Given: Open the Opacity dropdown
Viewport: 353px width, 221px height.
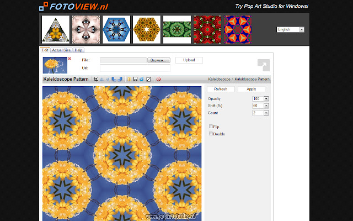Looking at the screenshot, I should tap(266, 98).
